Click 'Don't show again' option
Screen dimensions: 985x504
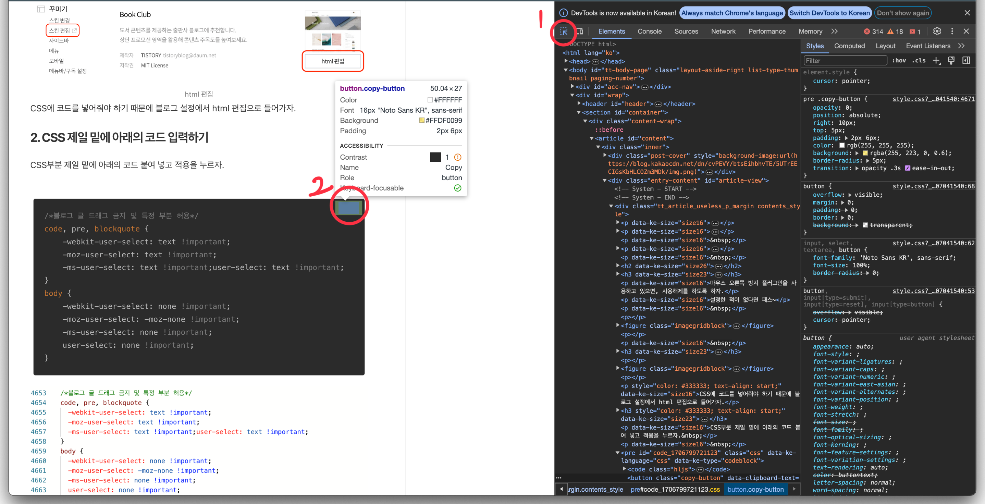[x=902, y=13]
